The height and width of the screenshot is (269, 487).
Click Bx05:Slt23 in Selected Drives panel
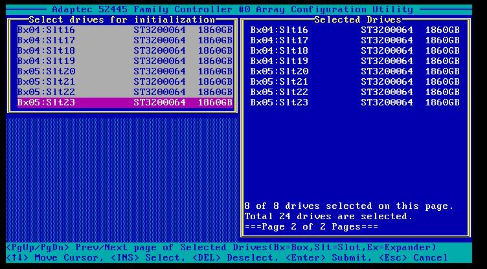(x=355, y=102)
